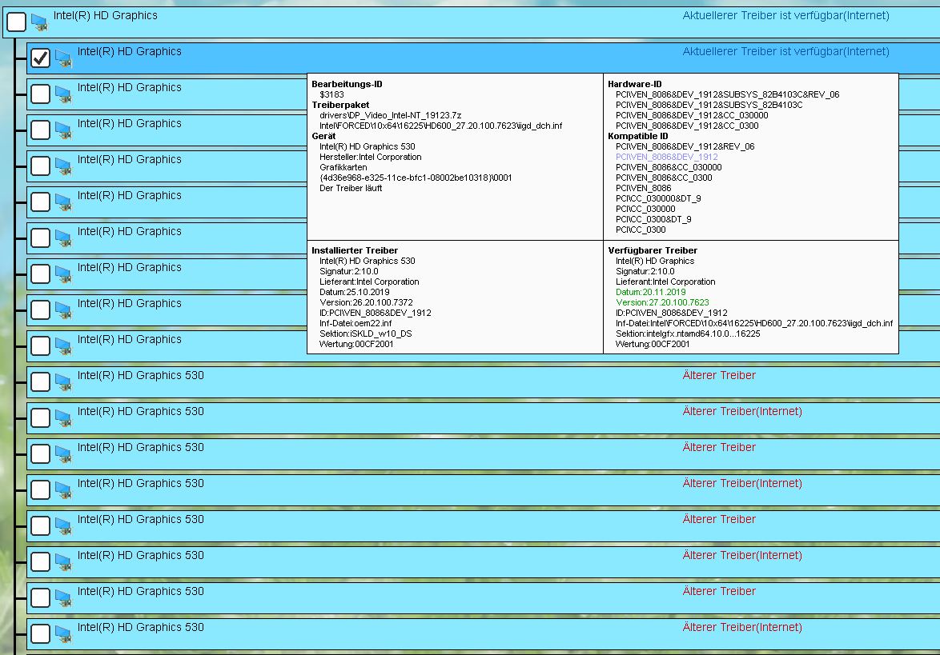Click the 'Kompatible ID' heading
The height and width of the screenshot is (655, 940).
click(638, 136)
